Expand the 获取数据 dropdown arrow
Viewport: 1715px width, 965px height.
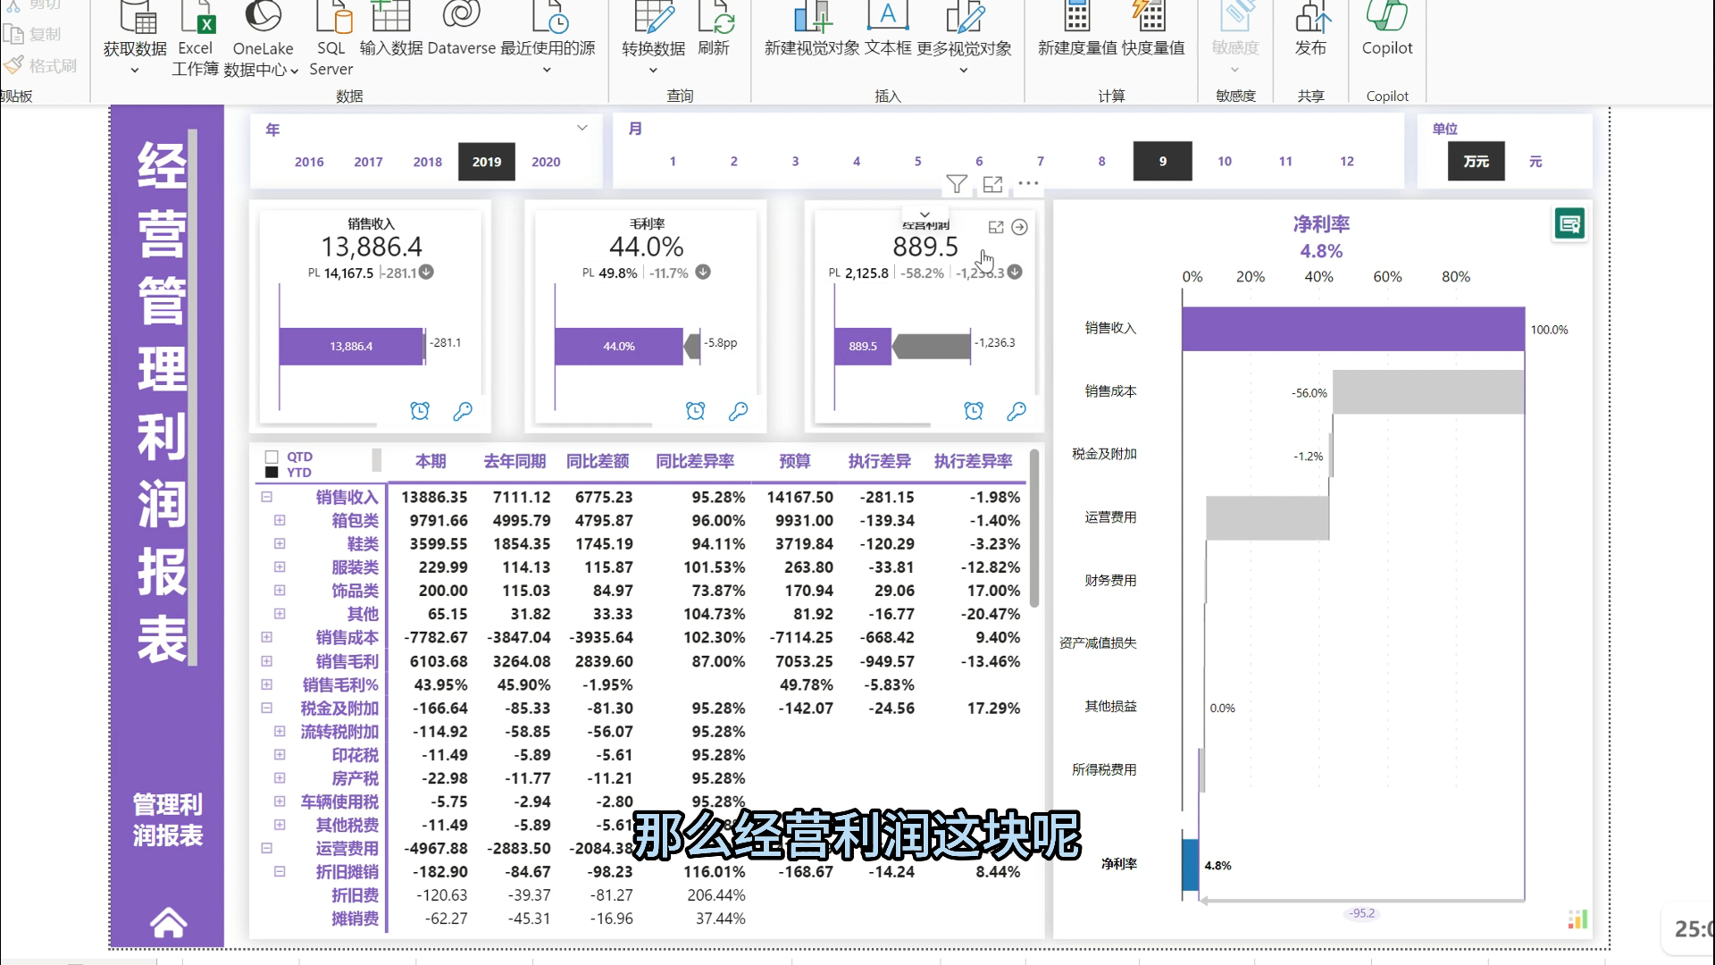pos(135,71)
